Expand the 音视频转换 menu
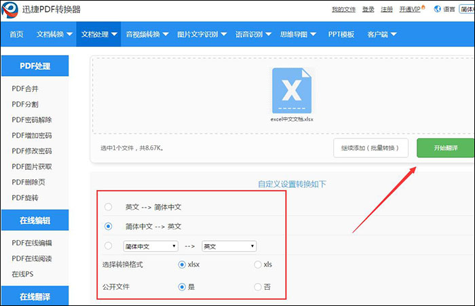Viewport: 475px width, 306px height. [x=147, y=34]
